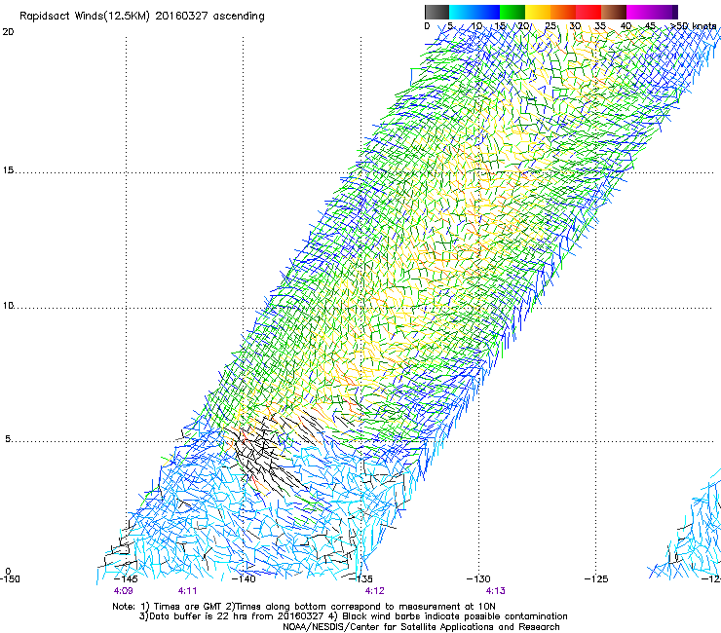
Task: Click the longitude axis label '-150'
Action: pyautogui.click(x=10, y=579)
